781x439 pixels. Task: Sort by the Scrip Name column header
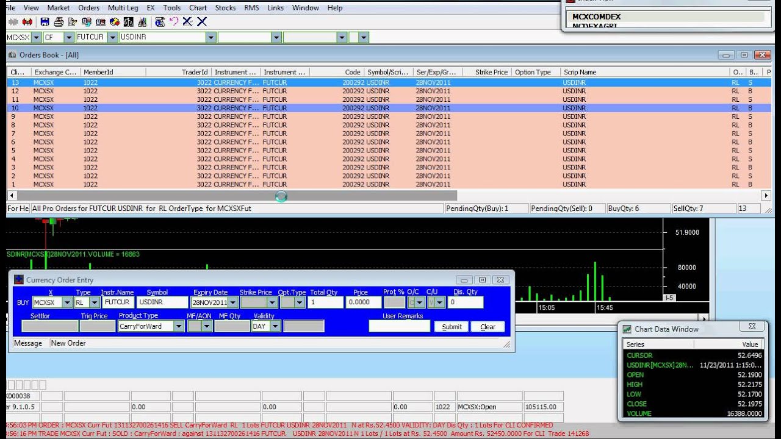coord(645,72)
